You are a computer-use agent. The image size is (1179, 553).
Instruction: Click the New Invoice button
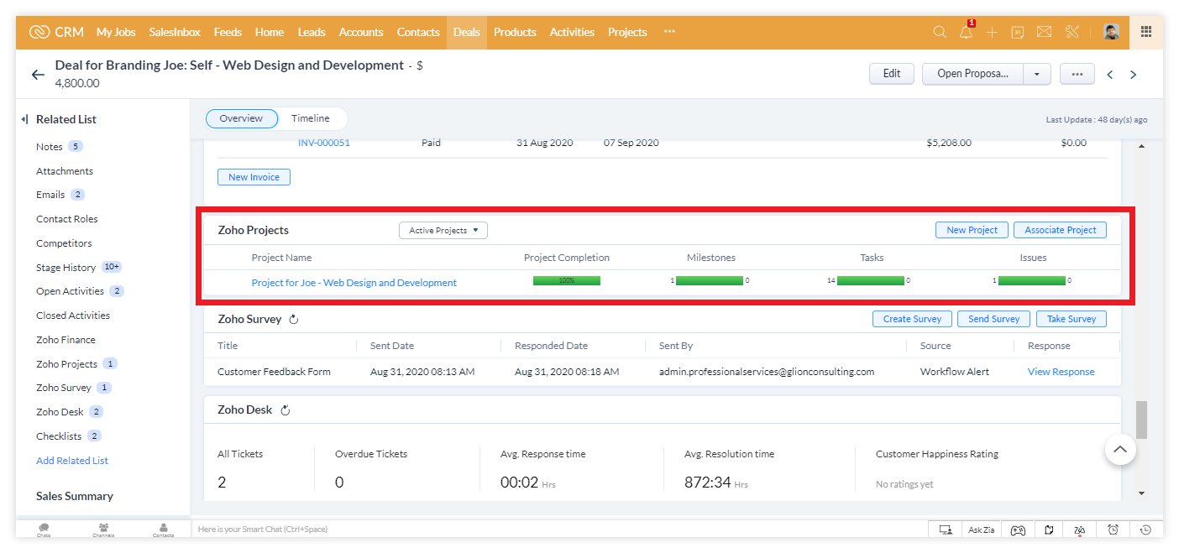click(x=254, y=177)
